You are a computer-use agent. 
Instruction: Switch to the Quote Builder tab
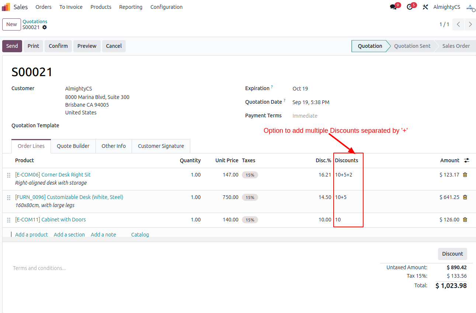(x=73, y=146)
